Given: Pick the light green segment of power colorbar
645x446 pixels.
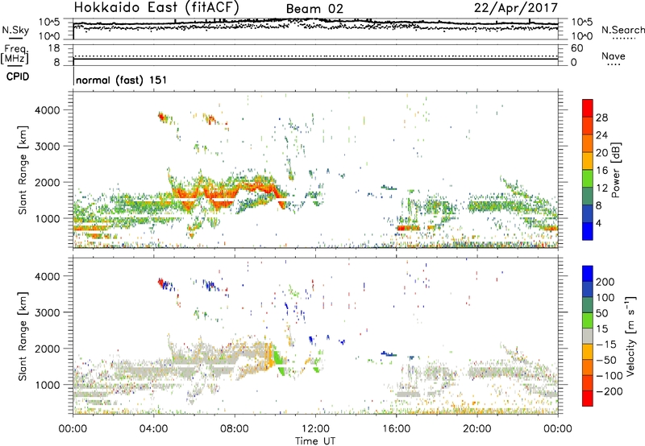Looking at the screenshot, I should click(x=588, y=178).
